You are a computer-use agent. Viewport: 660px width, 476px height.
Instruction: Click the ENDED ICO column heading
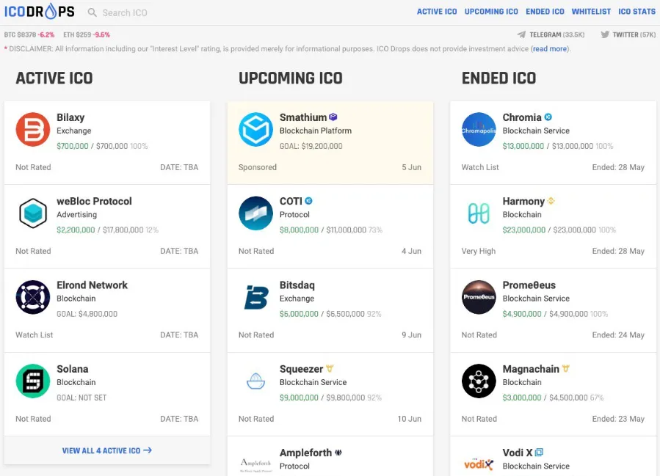498,78
